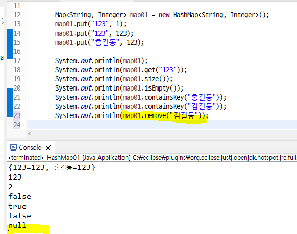Click the HashMap declaration on line 12

point(162,15)
